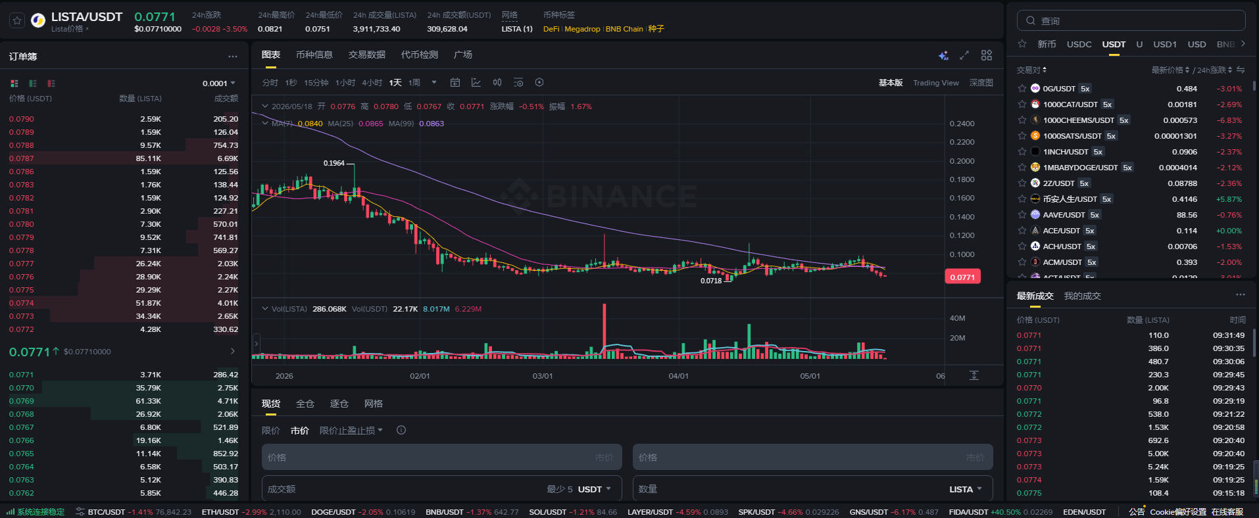This screenshot has height=518, width=1259.
Task: Select the 15分钟 chart interval
Action: [316, 83]
